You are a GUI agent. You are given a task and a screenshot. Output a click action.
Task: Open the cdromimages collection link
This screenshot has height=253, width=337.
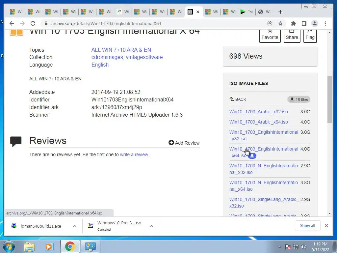pos(108,57)
